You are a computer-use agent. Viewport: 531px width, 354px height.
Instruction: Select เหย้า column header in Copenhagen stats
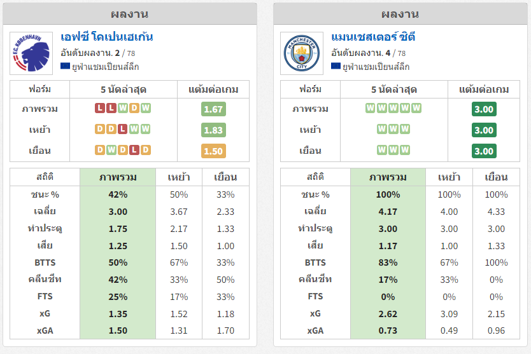click(179, 177)
